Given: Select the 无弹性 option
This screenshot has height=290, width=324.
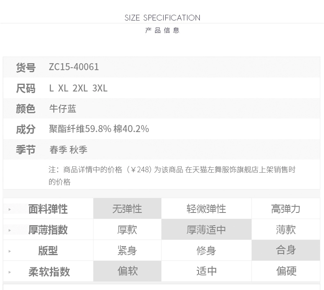Looking at the screenshot, I should 127,208.
